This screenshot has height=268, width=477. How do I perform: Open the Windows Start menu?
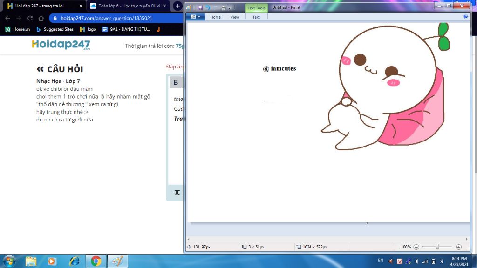click(x=9, y=261)
